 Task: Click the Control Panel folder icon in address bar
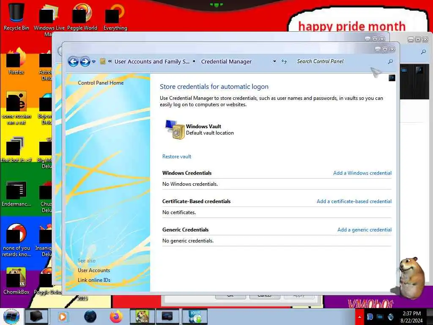click(102, 61)
